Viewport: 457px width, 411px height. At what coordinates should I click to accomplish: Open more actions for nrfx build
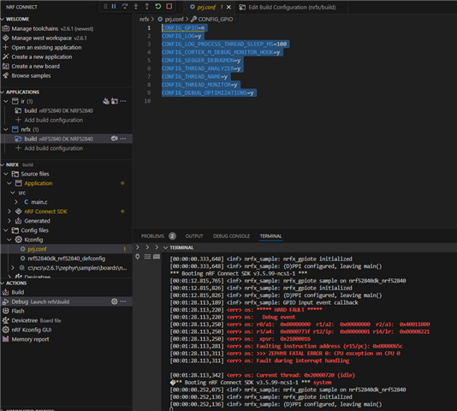point(123,139)
